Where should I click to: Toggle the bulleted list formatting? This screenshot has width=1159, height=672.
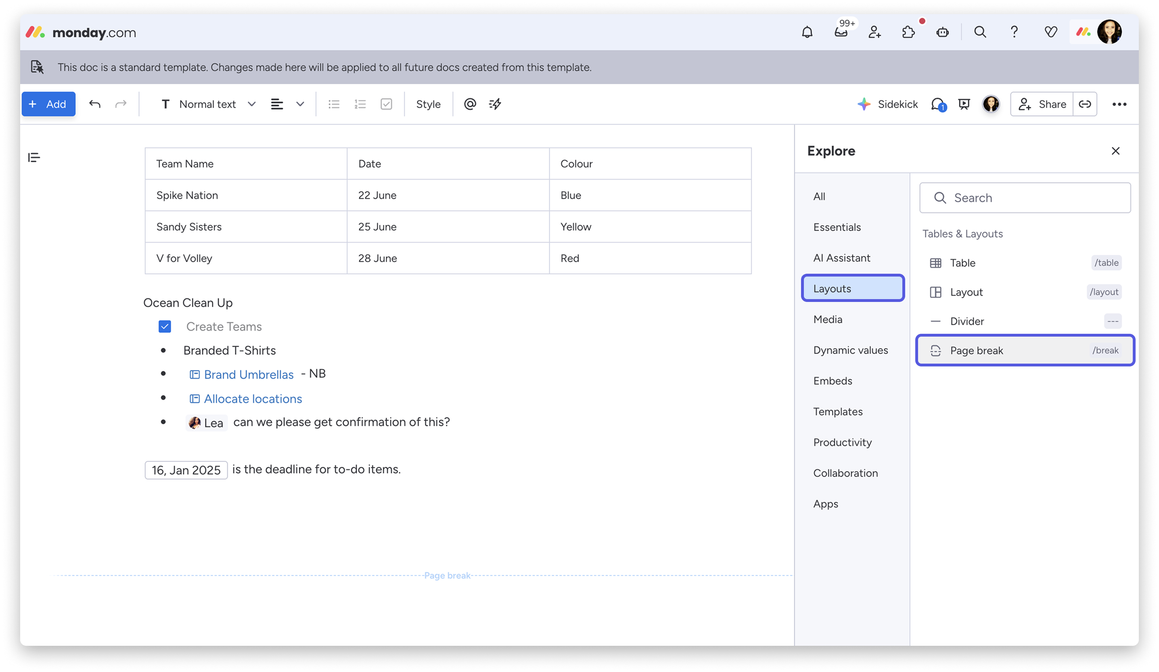[x=334, y=104]
